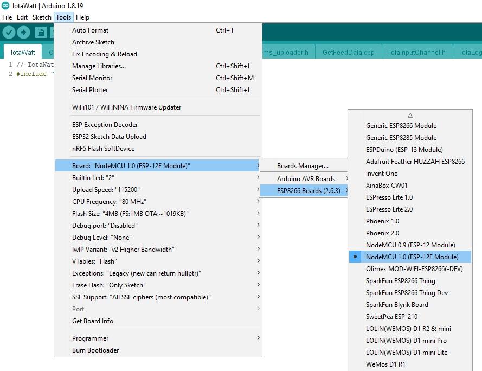
Task: Select XinaBox CW01 board
Action: coord(410,185)
